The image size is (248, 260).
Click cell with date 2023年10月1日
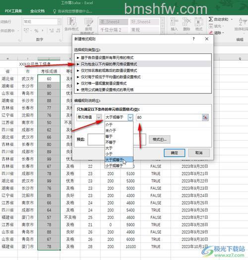[195, 247]
